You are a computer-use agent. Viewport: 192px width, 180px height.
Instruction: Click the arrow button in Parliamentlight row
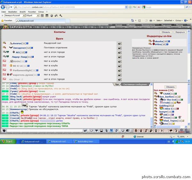pos(119,70)
